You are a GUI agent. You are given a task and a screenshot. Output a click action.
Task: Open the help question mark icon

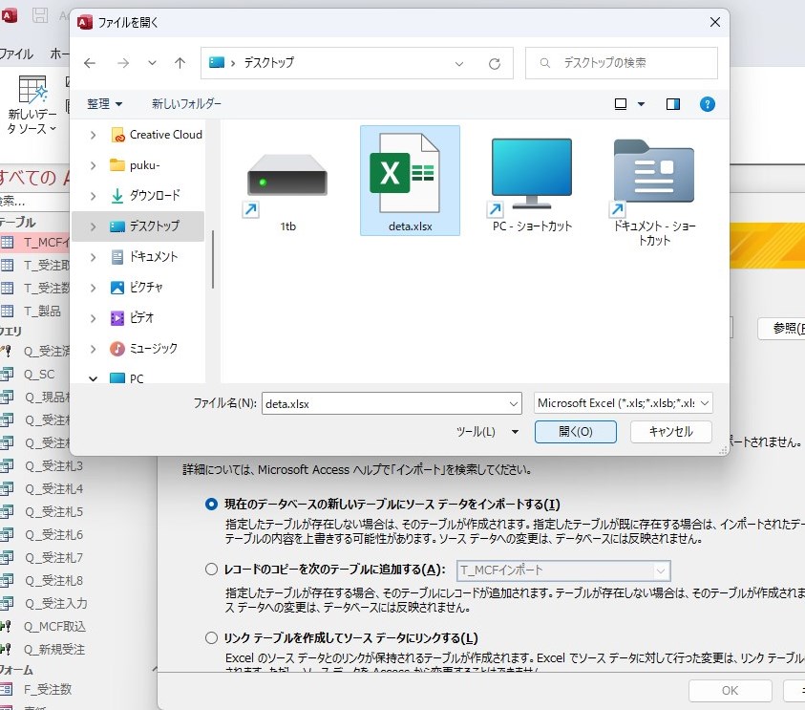[x=708, y=104]
